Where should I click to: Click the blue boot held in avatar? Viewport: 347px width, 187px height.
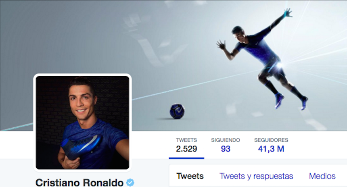(x=81, y=146)
